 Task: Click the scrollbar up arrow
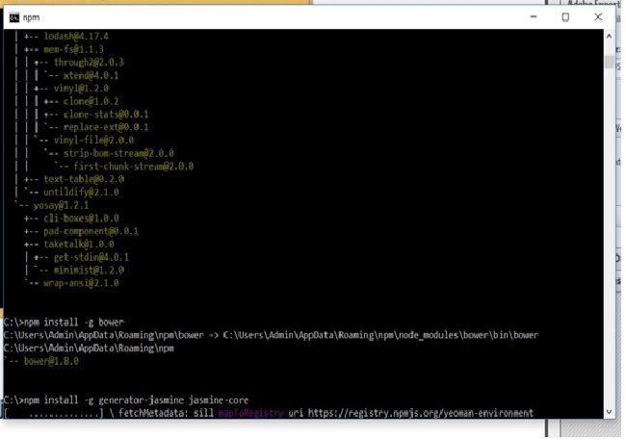[x=609, y=37]
